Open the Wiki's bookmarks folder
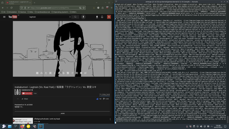The width and height of the screenshot is (229, 129). pyautogui.click(x=73, y=12)
